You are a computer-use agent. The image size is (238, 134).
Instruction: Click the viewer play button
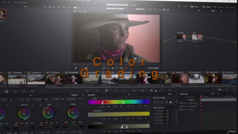tap(116, 68)
